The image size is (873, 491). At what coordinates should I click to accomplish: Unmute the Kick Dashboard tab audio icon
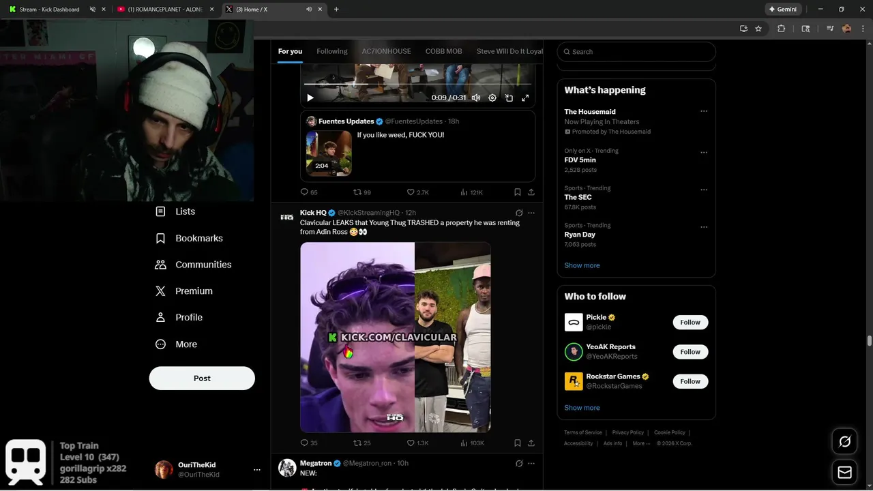(93, 10)
